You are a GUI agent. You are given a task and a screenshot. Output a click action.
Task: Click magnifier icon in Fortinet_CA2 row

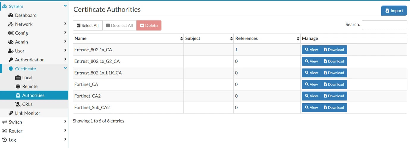pos(307,96)
